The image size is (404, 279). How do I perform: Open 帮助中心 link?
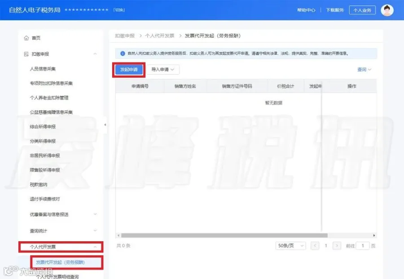coord(306,10)
